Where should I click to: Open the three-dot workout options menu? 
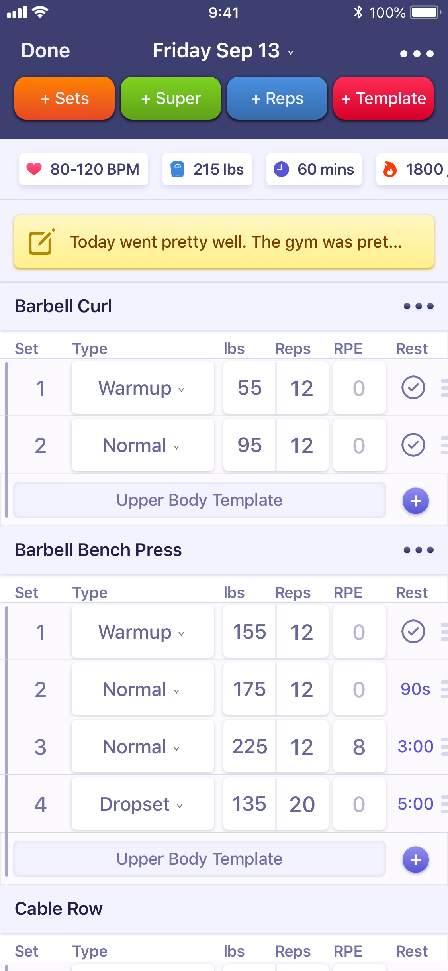(417, 53)
